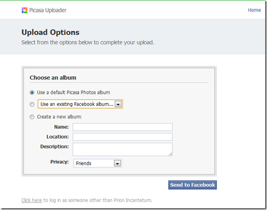Image resolution: width=267 pixels, height=210 pixels.
Task: Click the Upload Options heading
Action: coord(50,32)
